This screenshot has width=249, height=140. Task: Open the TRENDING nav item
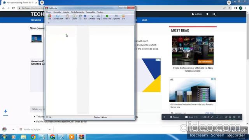pyautogui.click(x=36, y=20)
